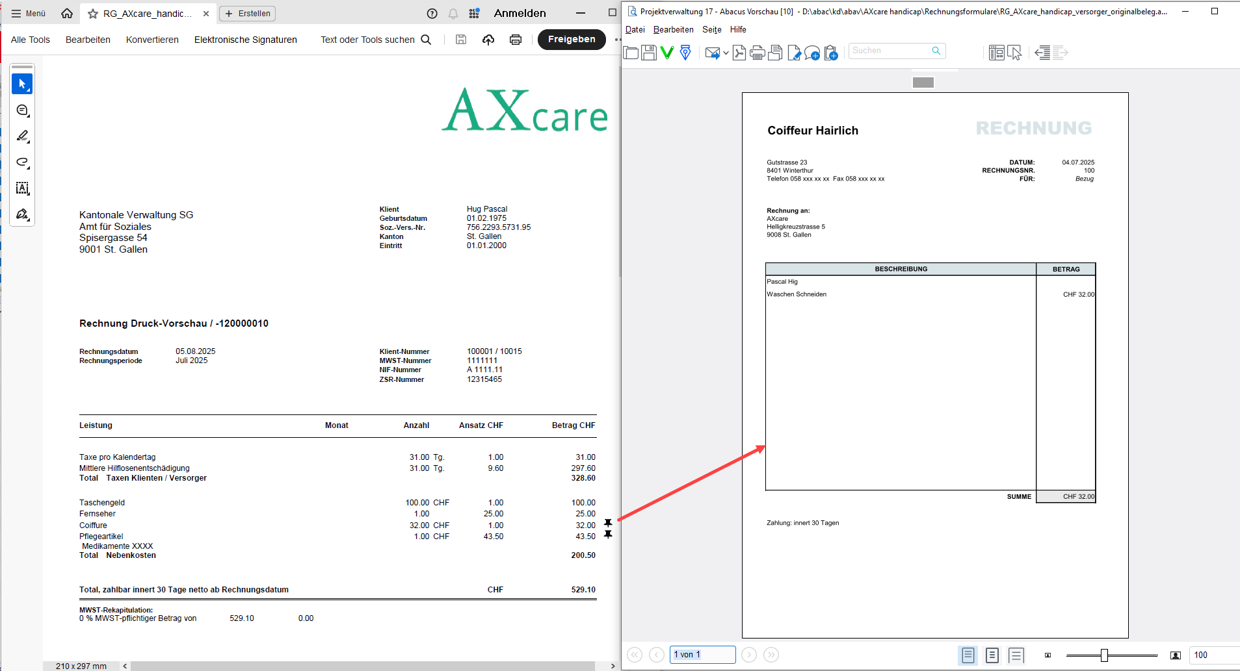
Task: Click the Freigeben share button
Action: point(571,40)
